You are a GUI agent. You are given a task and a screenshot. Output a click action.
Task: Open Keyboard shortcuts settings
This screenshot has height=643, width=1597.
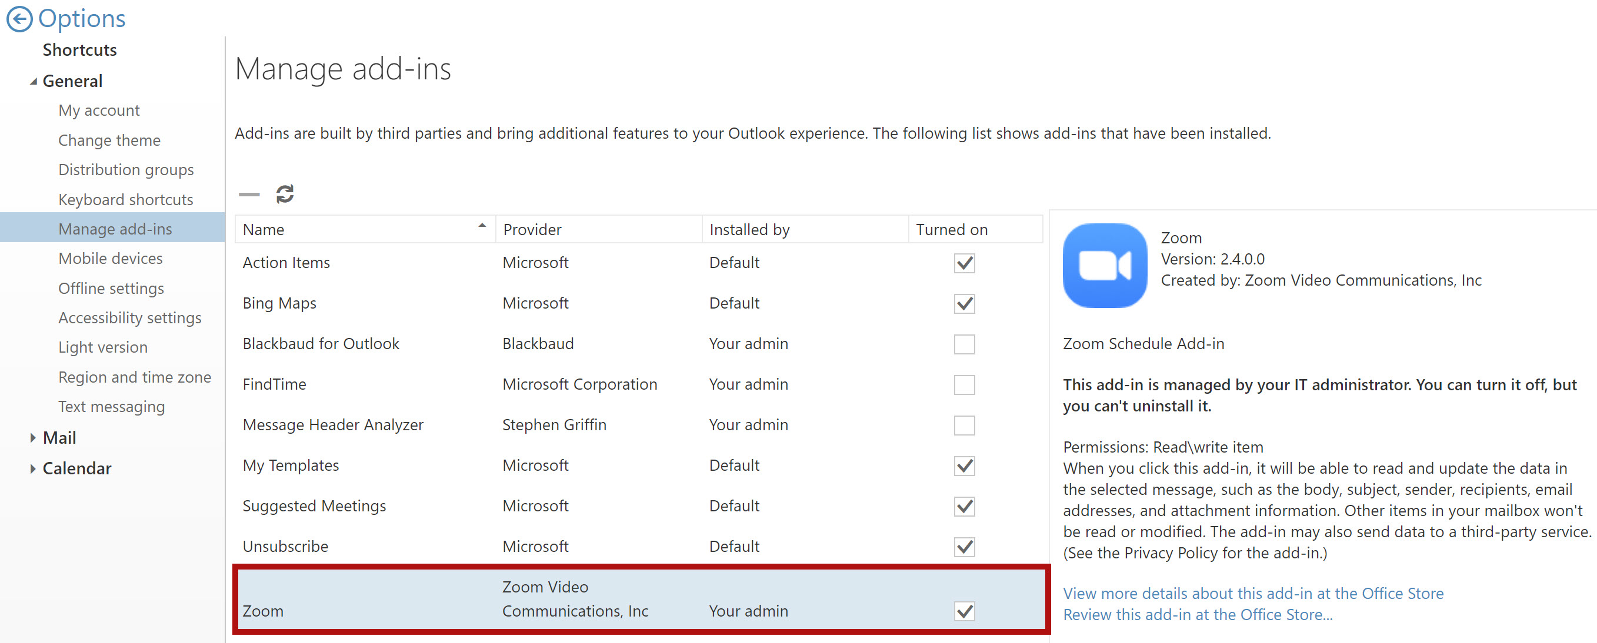tap(126, 199)
